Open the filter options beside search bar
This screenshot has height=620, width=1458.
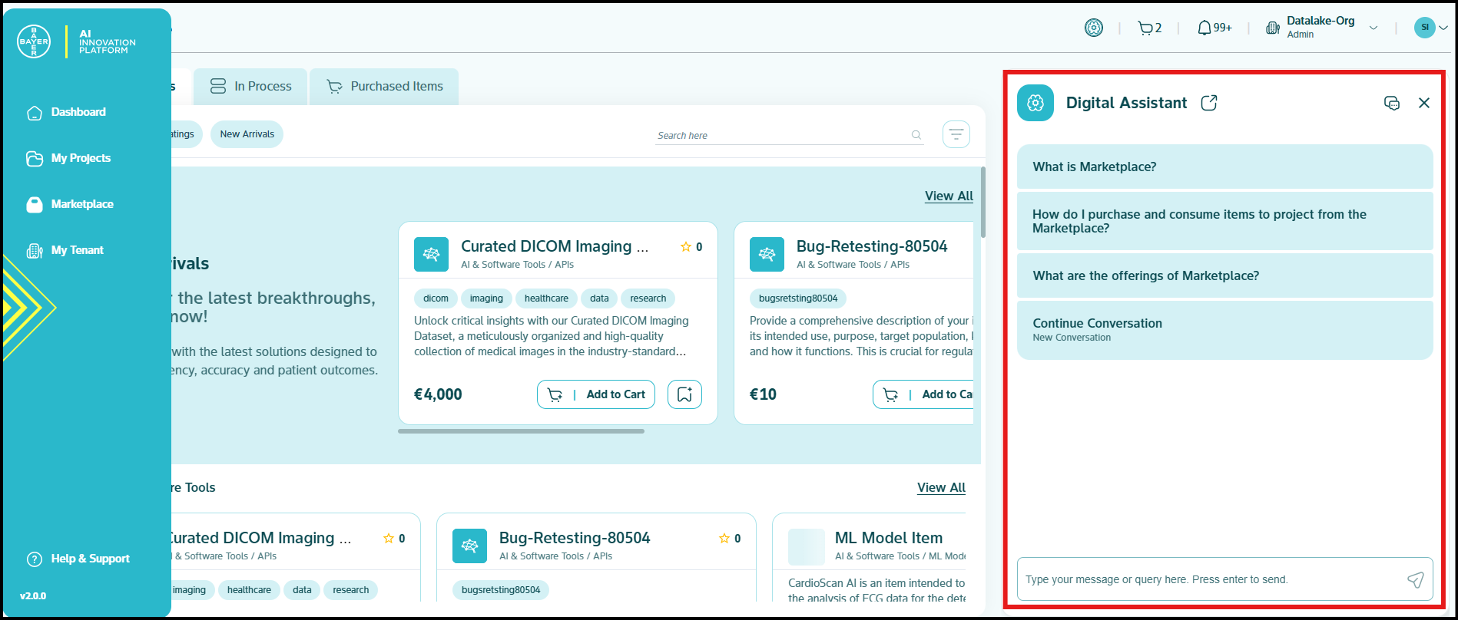coord(956,134)
